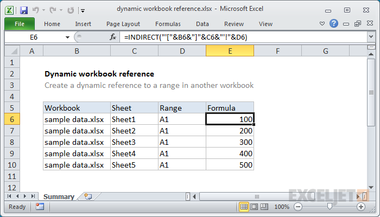Switch to Normal view icon
The width and height of the screenshot is (380, 217).
pyautogui.click(x=244, y=207)
